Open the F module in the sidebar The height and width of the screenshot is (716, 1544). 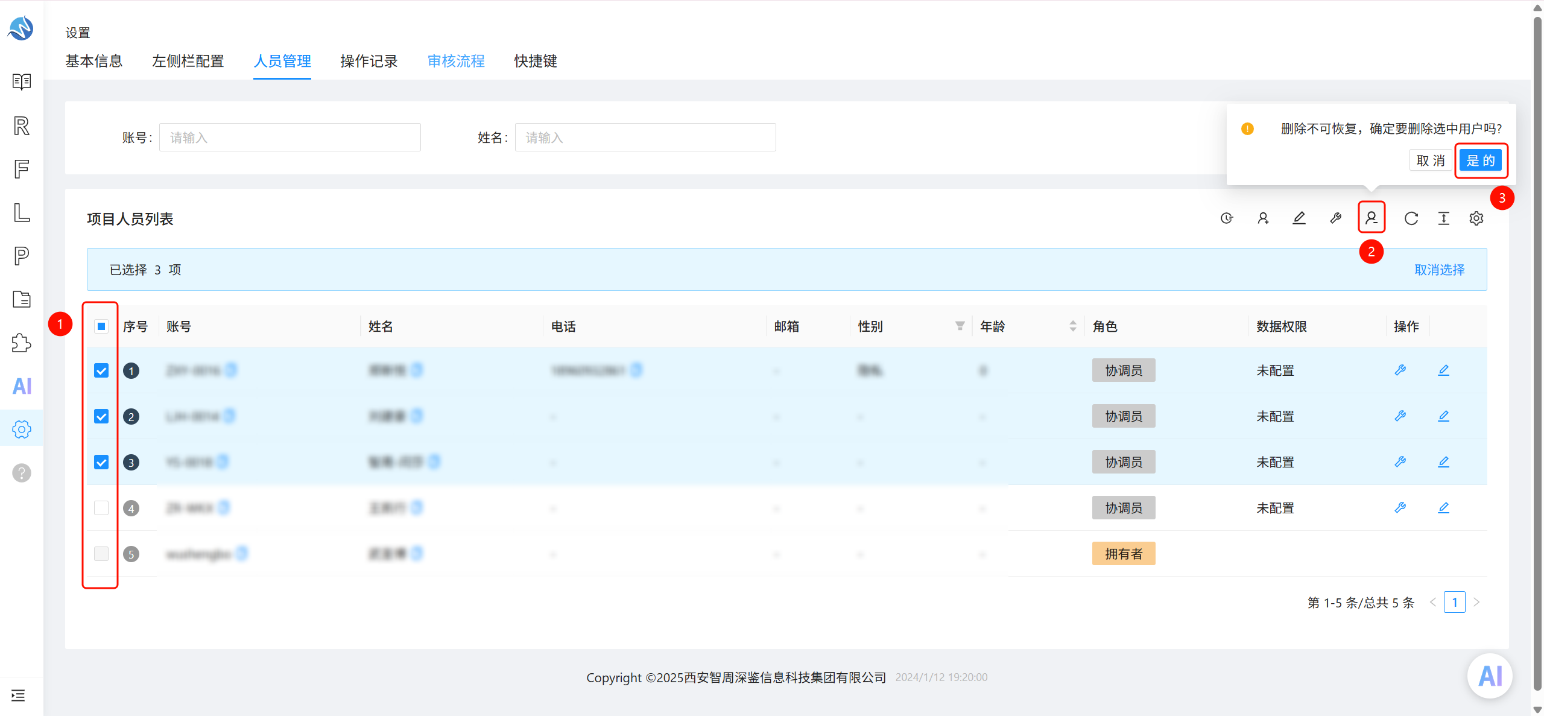click(22, 169)
